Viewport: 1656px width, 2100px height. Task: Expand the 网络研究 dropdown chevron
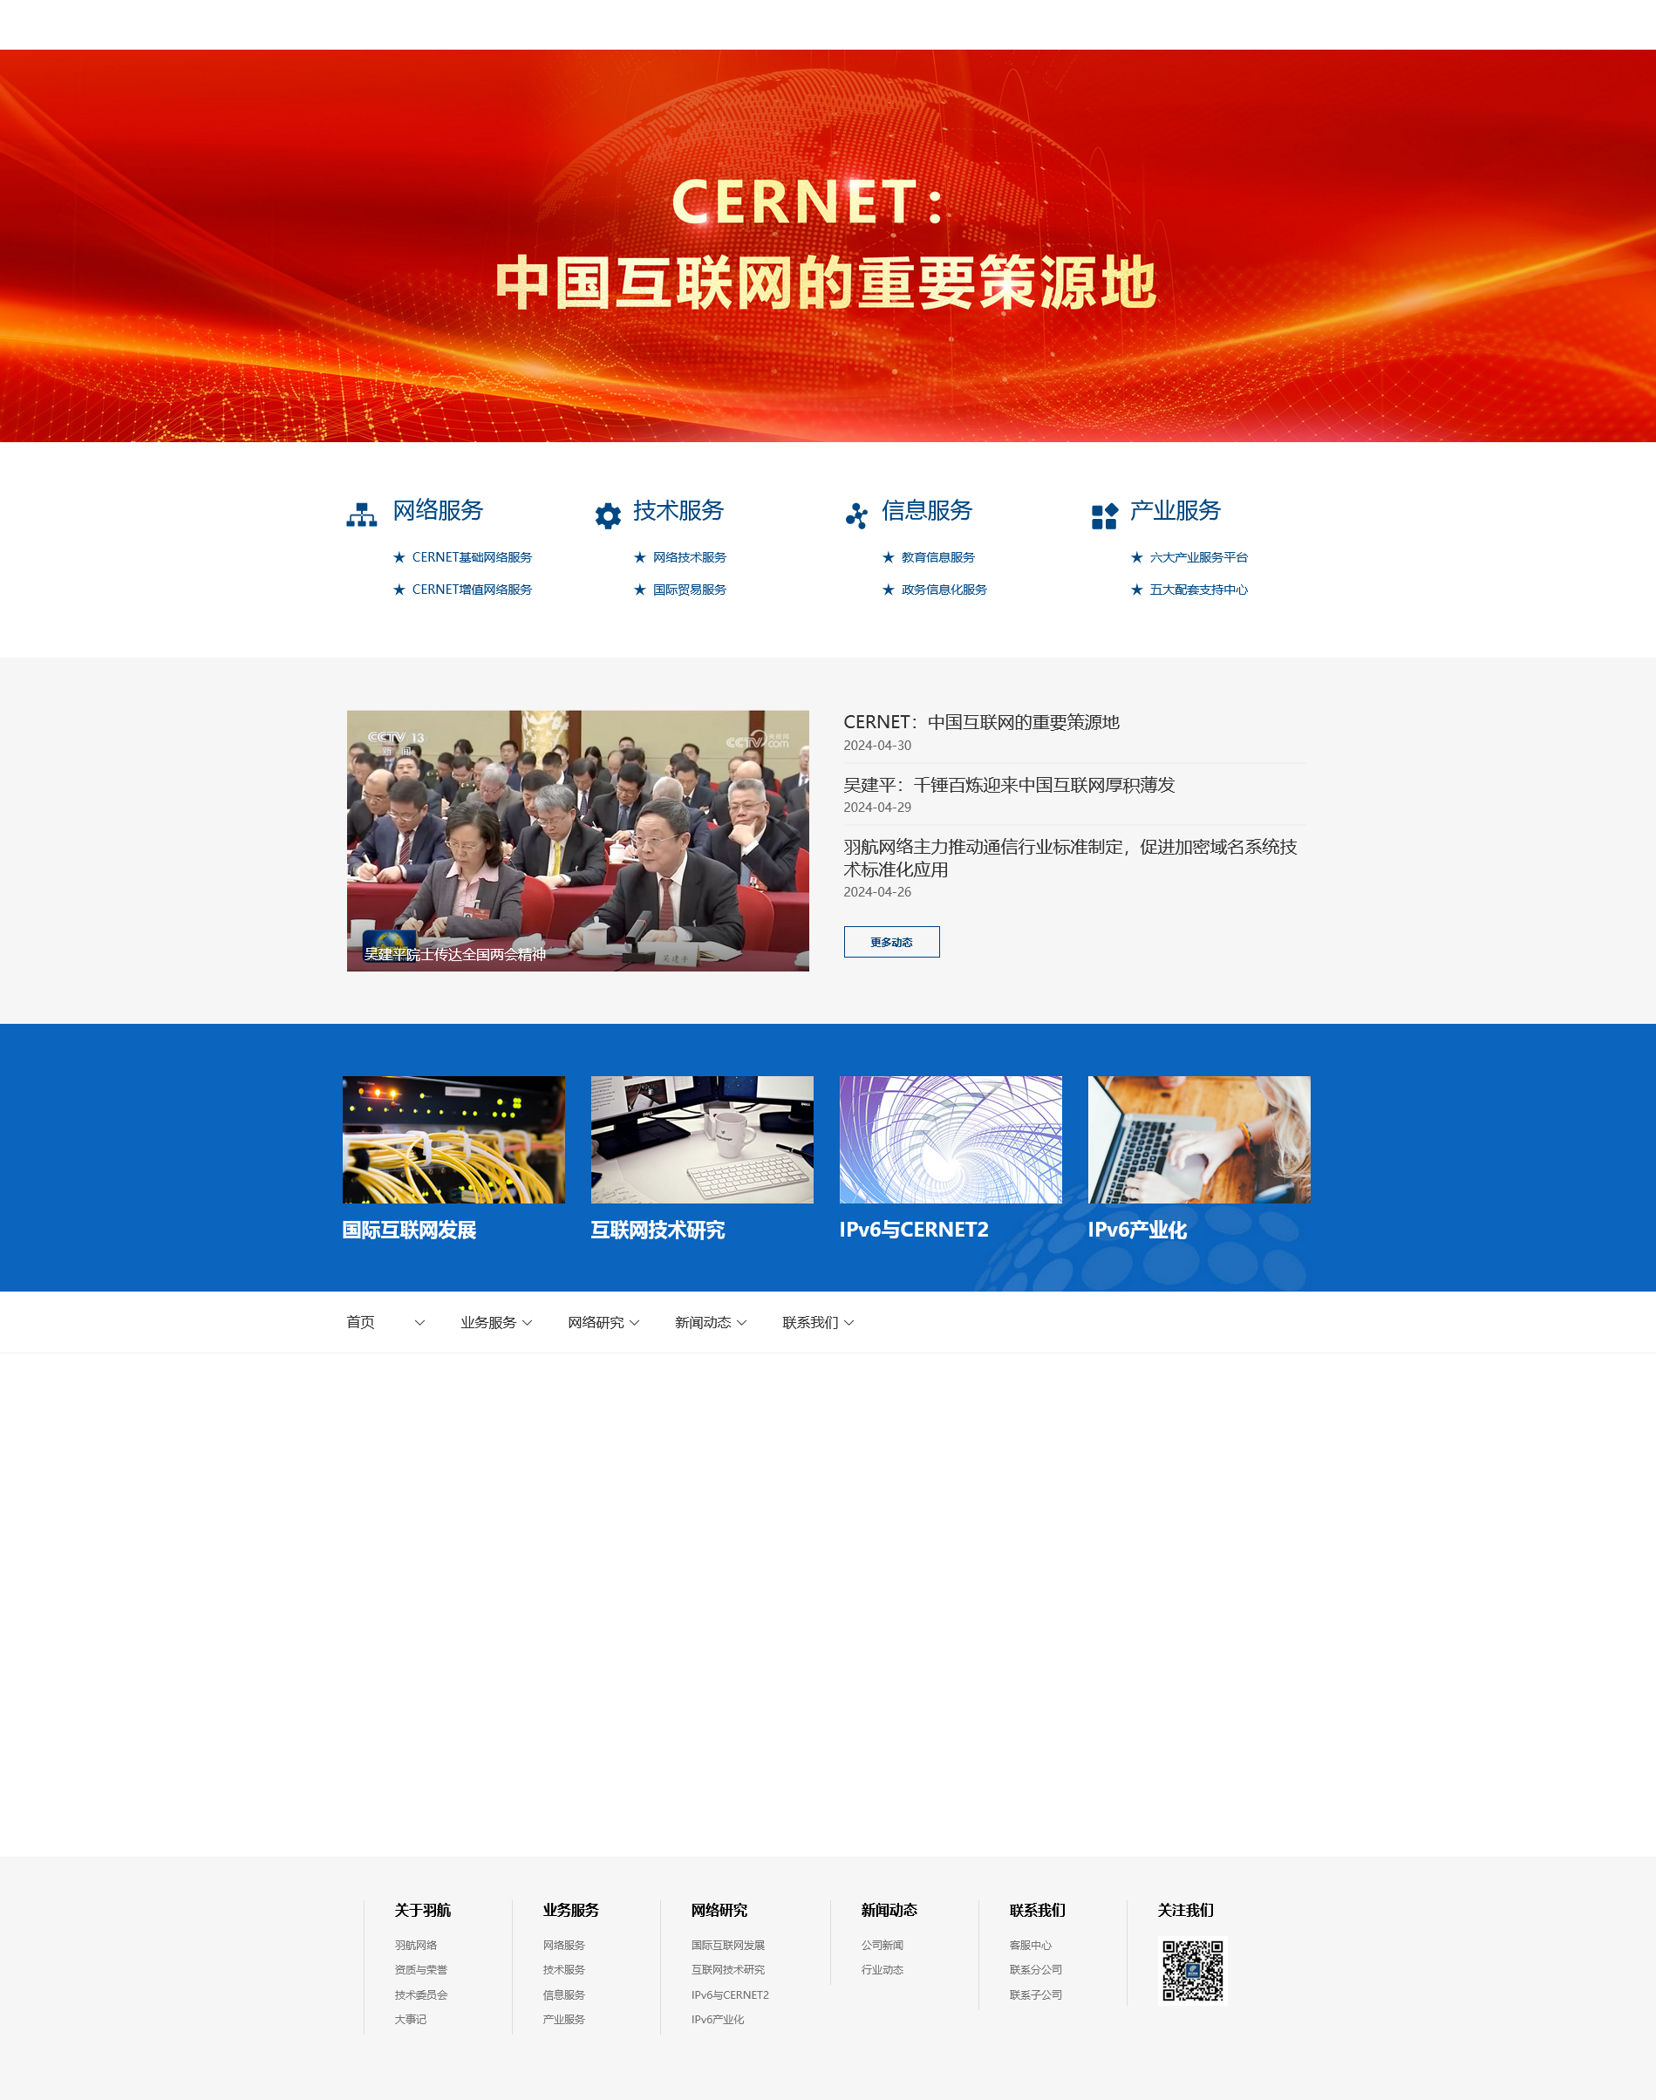coord(634,1322)
